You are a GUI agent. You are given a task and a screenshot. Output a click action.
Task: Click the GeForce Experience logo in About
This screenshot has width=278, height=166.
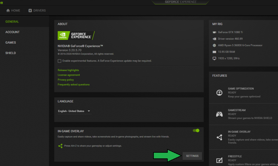76,36
